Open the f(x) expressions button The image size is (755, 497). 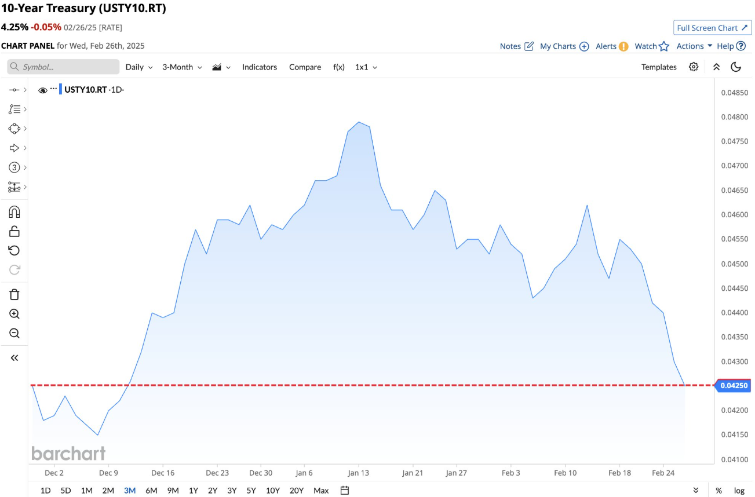pos(339,67)
